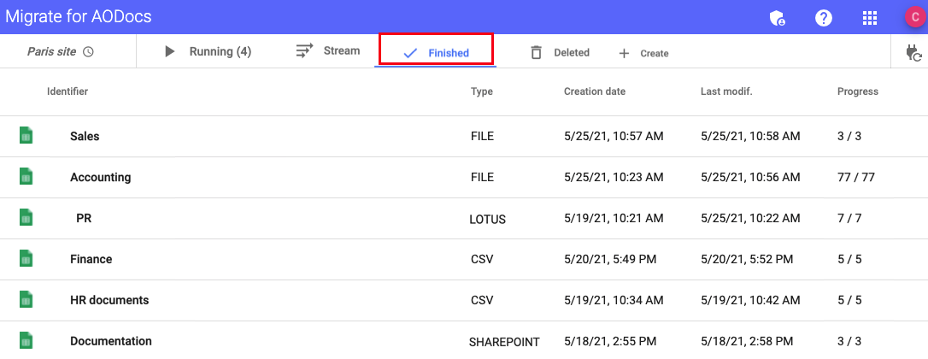Click the CSV type in Finance row

click(482, 259)
